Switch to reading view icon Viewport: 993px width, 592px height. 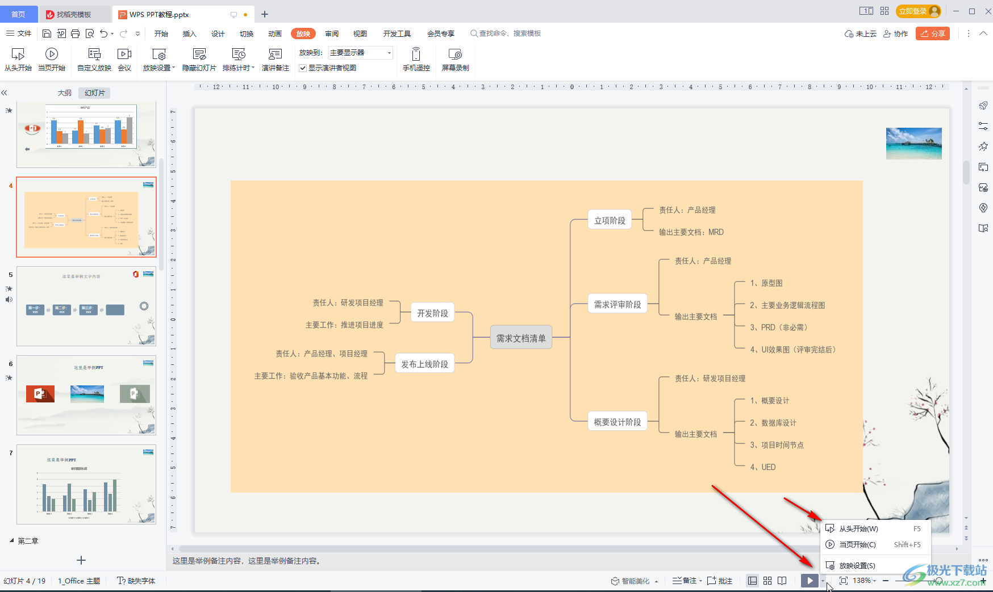click(782, 581)
